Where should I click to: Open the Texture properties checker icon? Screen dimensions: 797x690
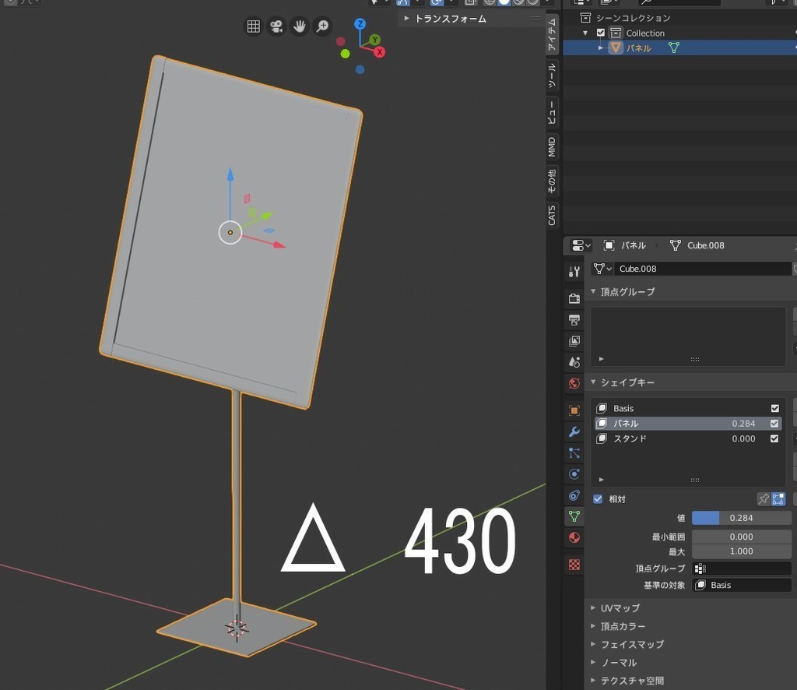574,565
